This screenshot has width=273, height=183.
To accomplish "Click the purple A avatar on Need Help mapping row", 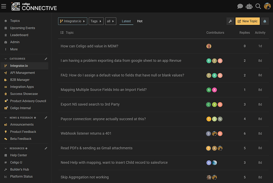I will [209, 163].
